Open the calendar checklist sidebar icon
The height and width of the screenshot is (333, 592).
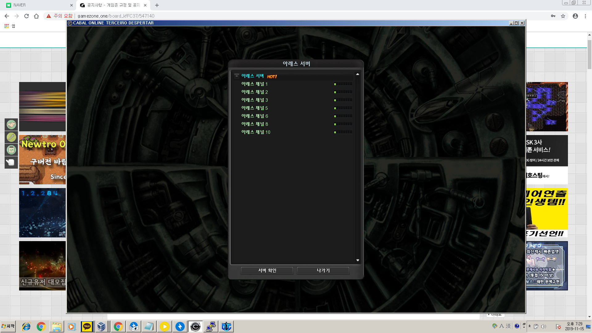tap(11, 150)
